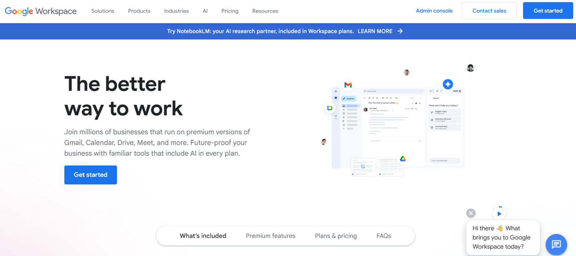Switch to the Plans & pricing tab

pos(336,236)
